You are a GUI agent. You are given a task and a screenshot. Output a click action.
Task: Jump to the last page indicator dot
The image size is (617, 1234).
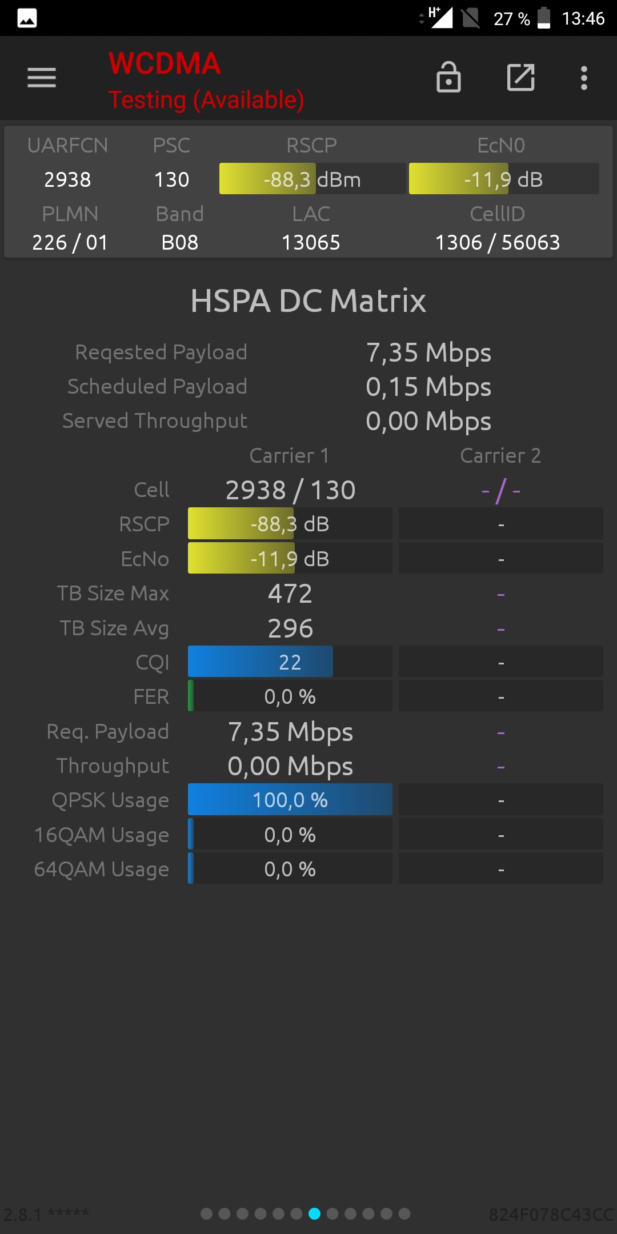pos(404,1213)
